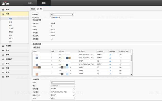Click gray signal icon in connection status
Screen dimensions: 162x101
coord(52,39)
